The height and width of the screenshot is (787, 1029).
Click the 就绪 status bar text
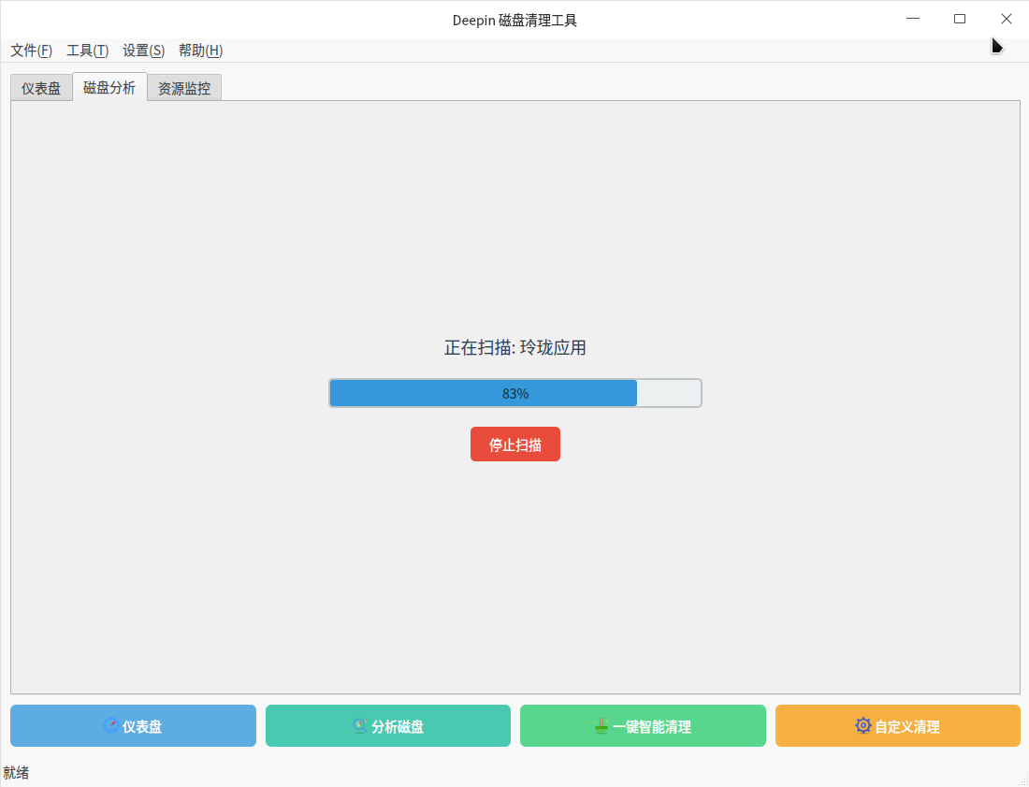[x=16, y=773]
